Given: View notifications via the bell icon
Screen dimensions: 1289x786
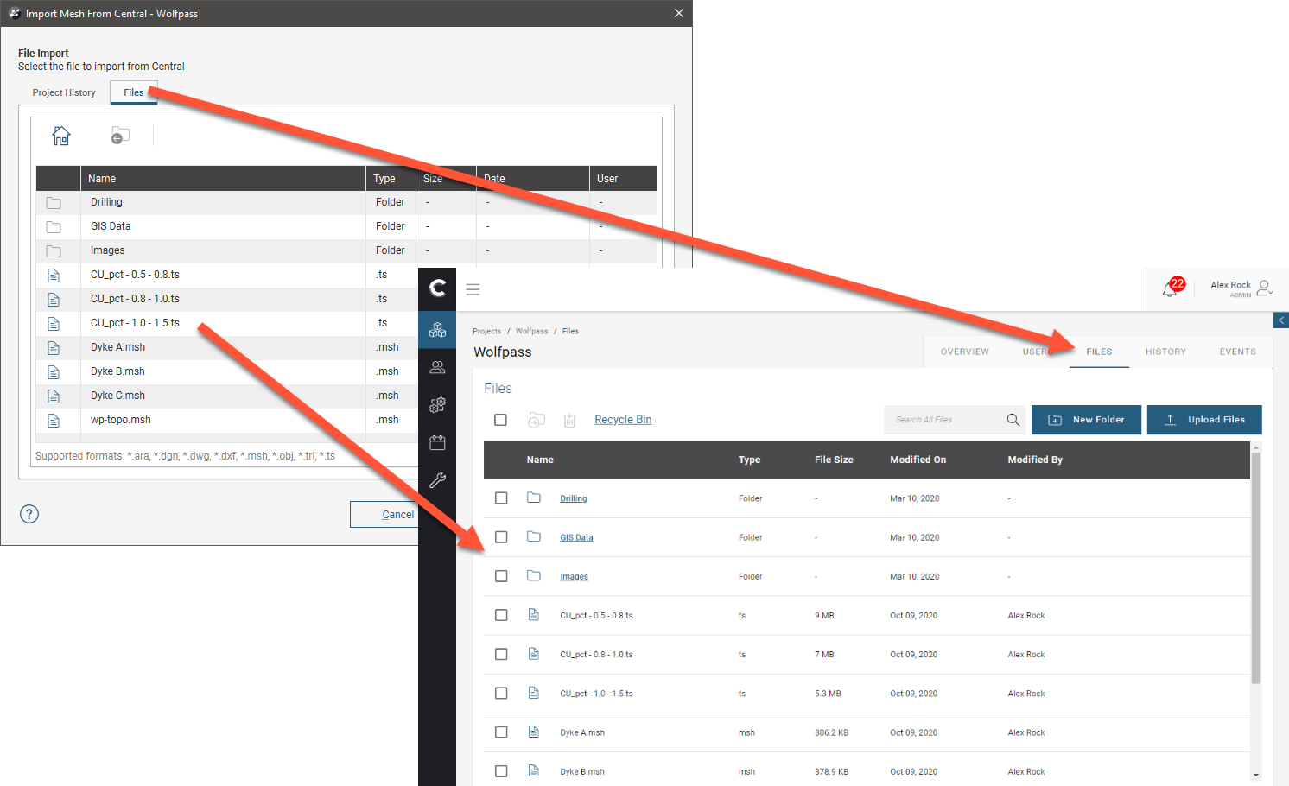Looking at the screenshot, I should coord(1172,288).
